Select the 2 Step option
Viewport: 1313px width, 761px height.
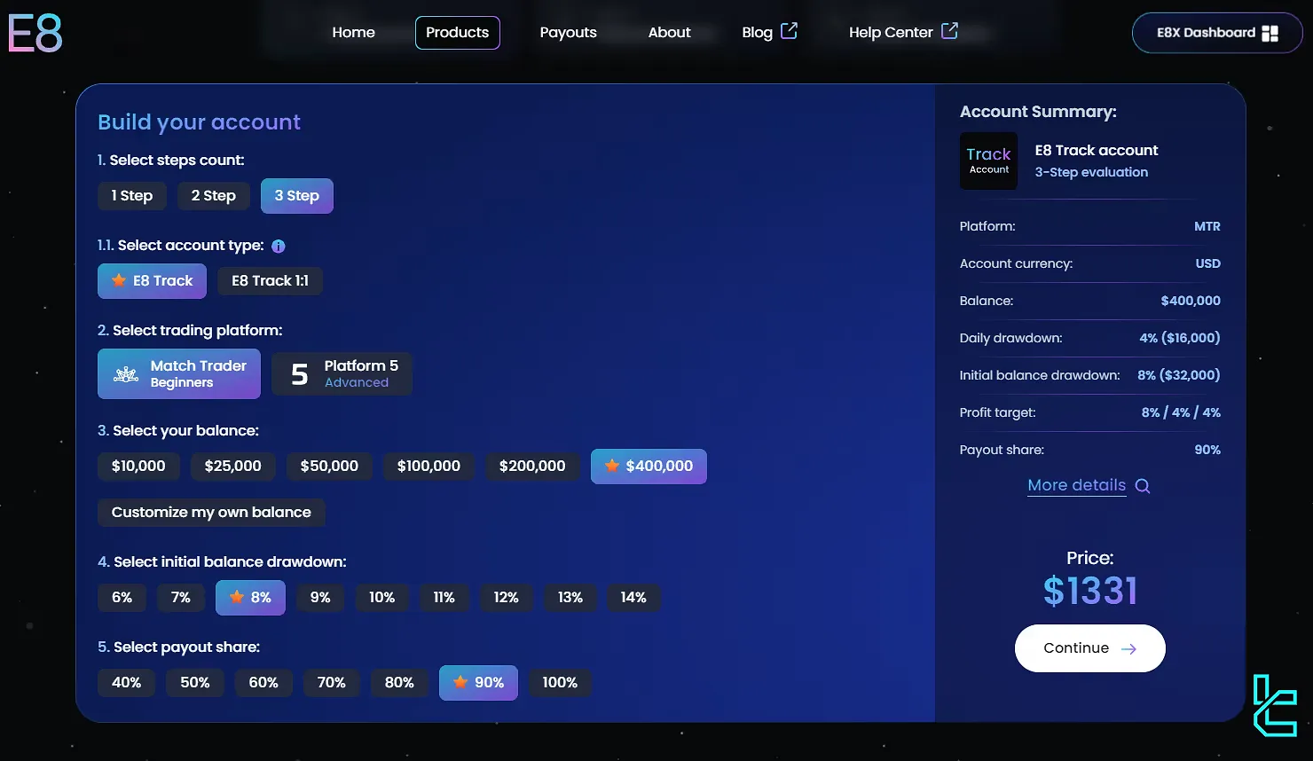[214, 196]
